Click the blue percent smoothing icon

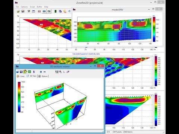60,12
